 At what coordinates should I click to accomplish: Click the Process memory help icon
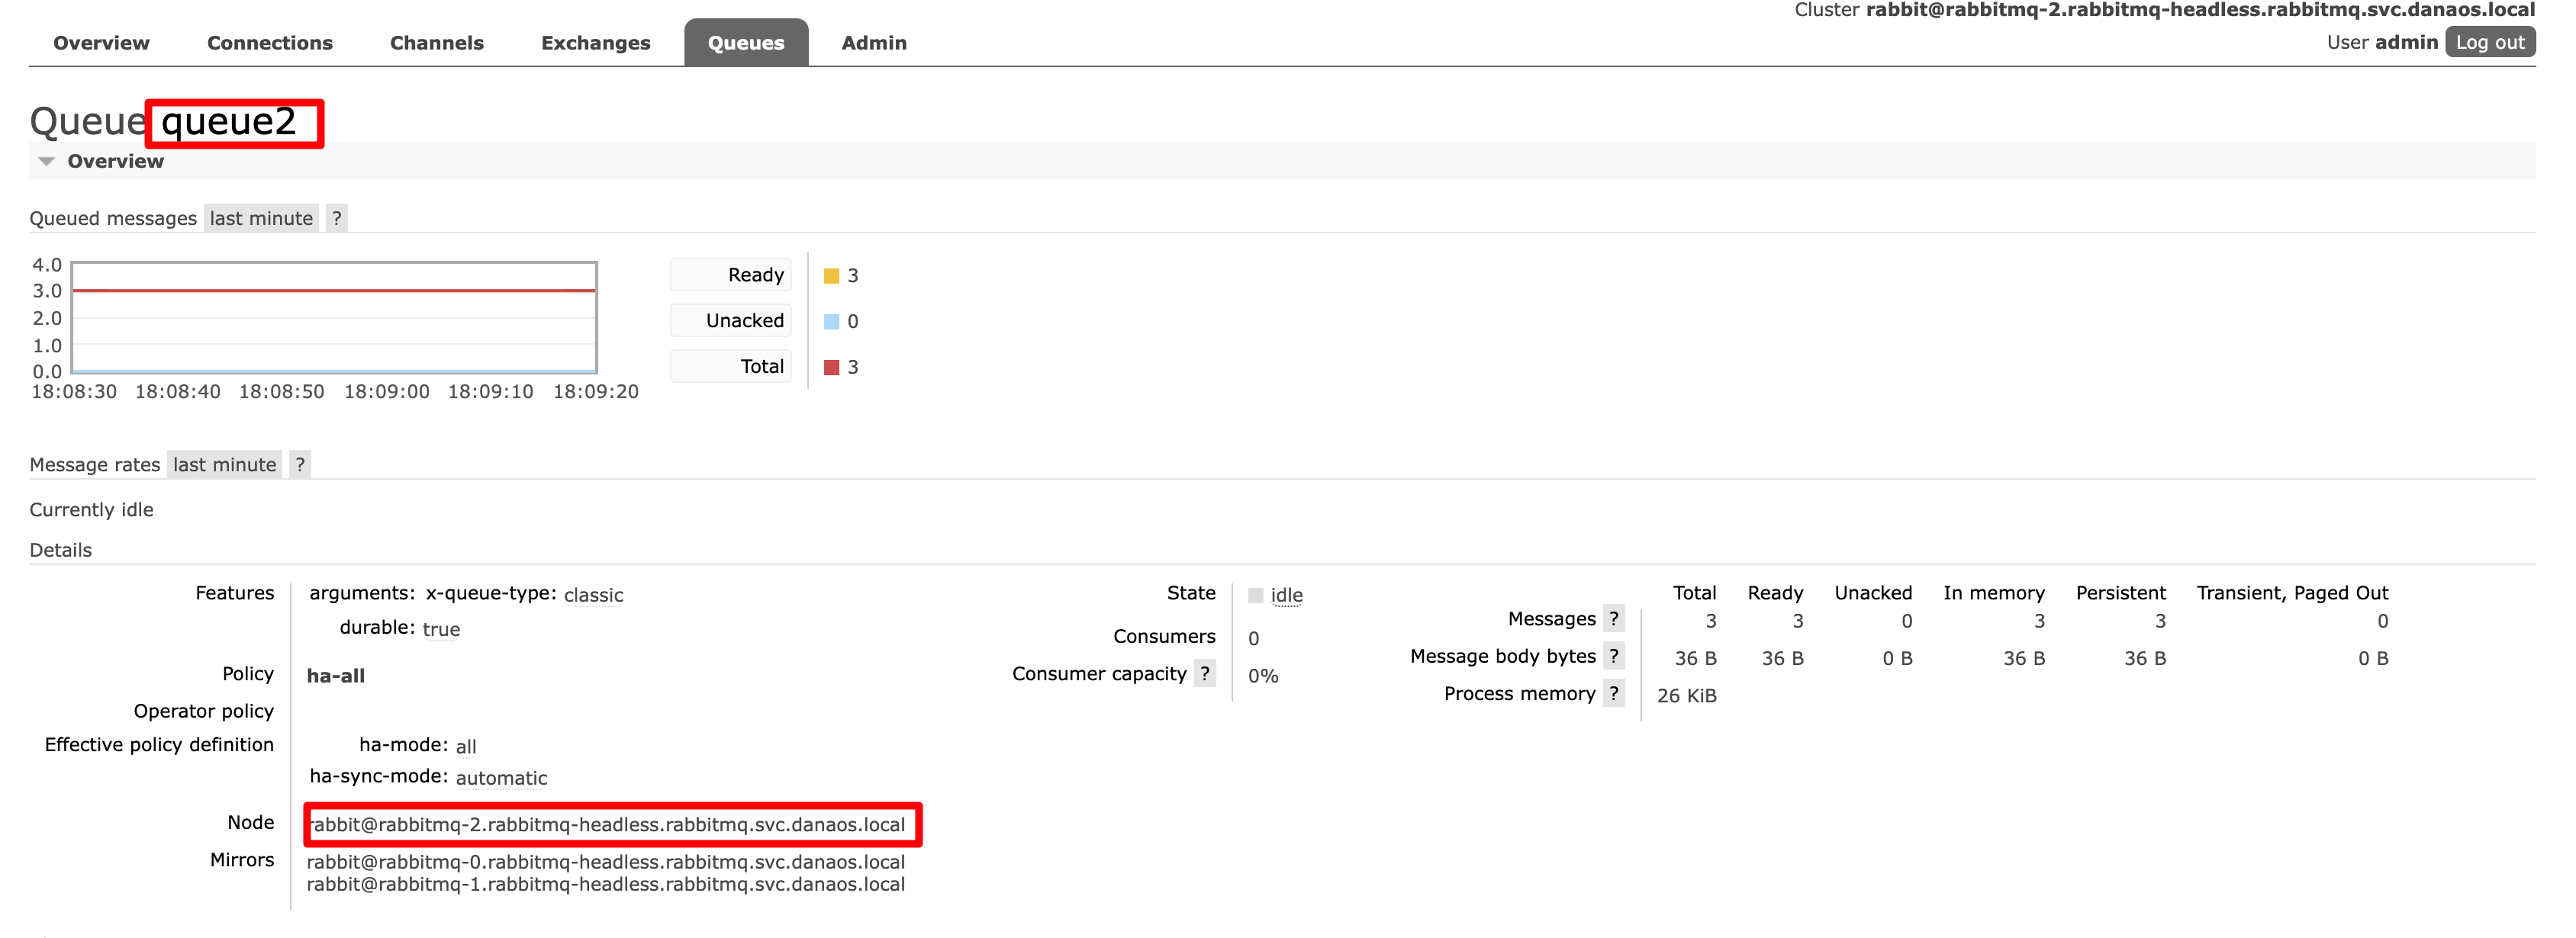(1613, 693)
